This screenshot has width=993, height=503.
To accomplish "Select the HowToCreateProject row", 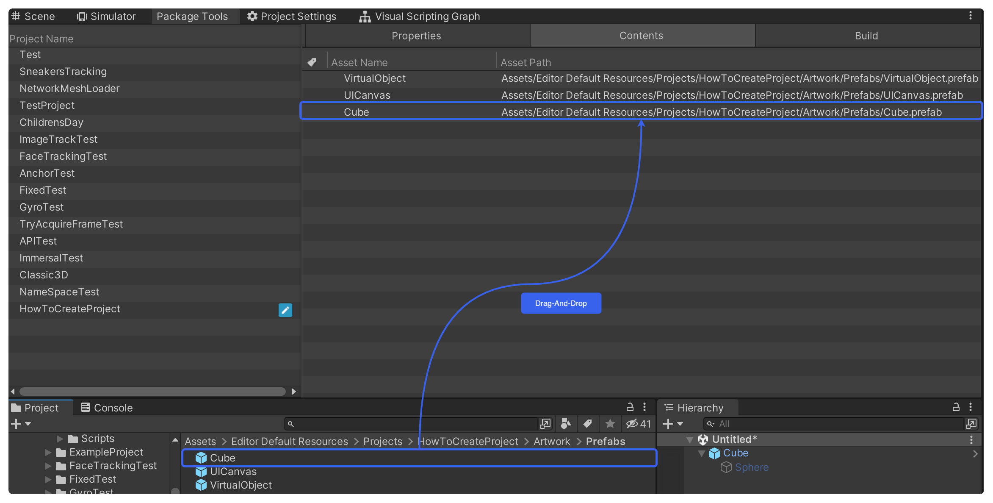I will (155, 309).
